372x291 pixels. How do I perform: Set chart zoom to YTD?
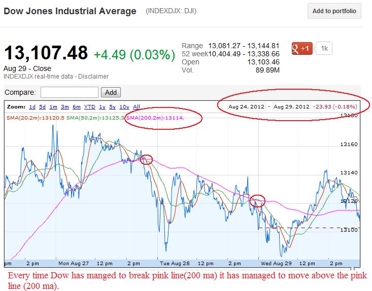pyautogui.click(x=90, y=107)
